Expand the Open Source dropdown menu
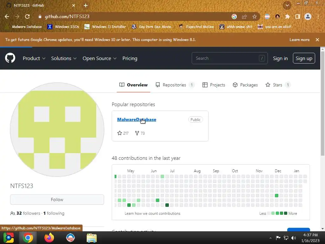325x244 pixels. coord(99,58)
